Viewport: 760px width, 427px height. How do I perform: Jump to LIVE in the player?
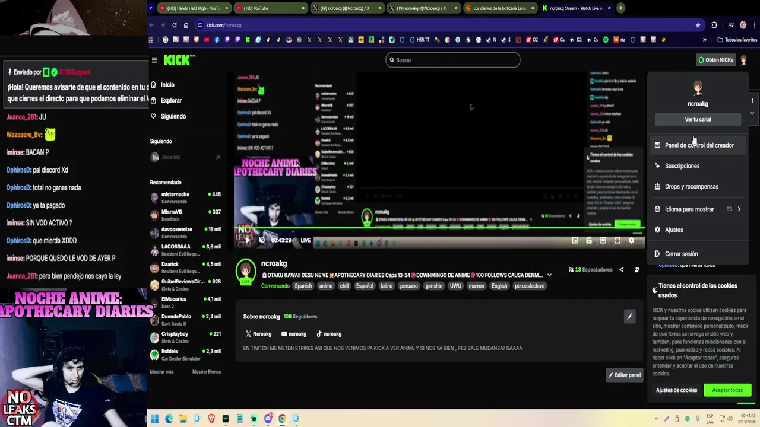[305, 240]
